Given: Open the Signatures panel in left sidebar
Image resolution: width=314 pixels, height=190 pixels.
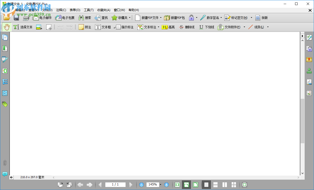Looking at the screenshot, I should 5,60.
